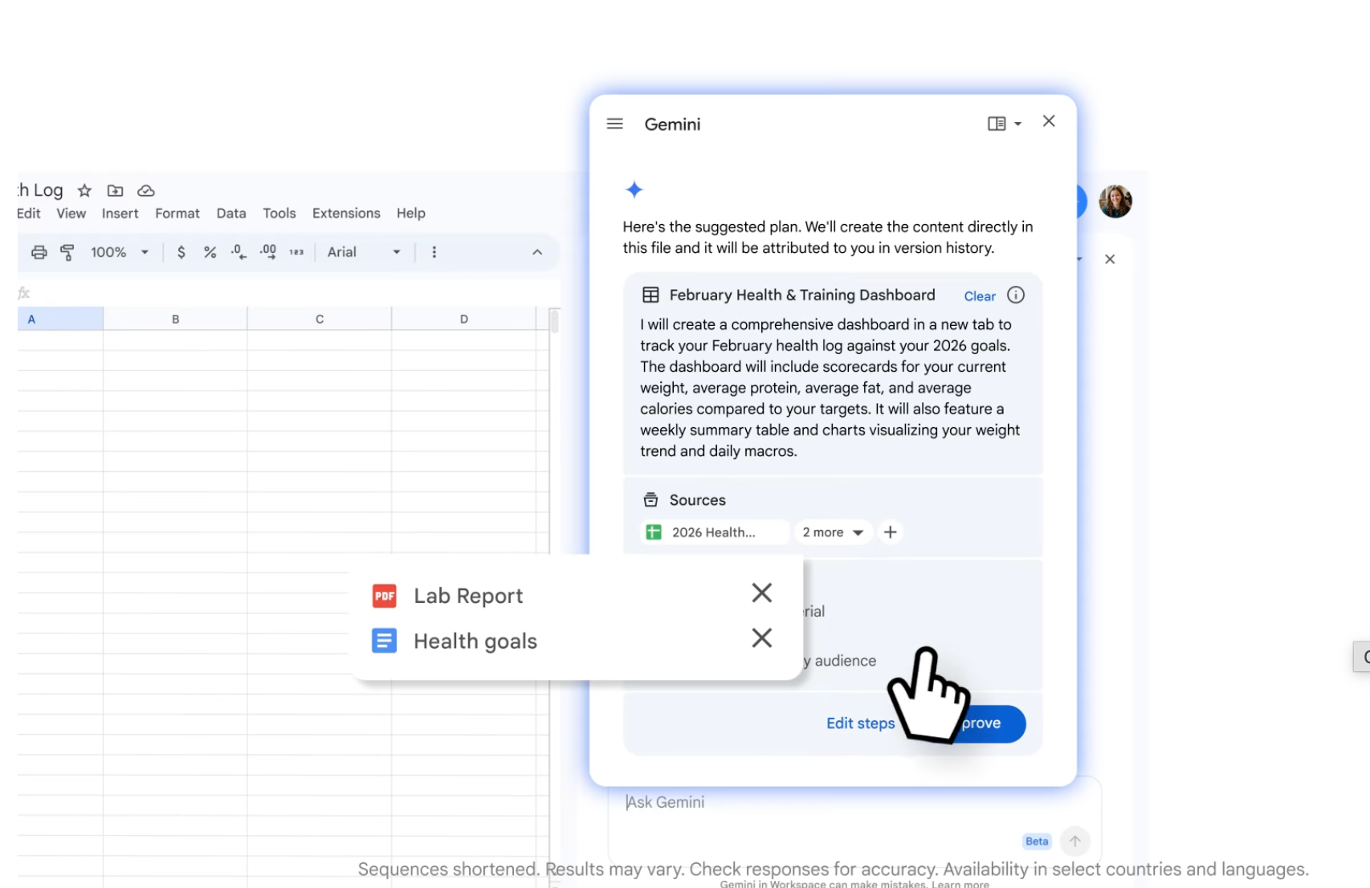Image resolution: width=1370 pixels, height=888 pixels.
Task: Collapse the toolbar with chevron
Action: tap(537, 252)
